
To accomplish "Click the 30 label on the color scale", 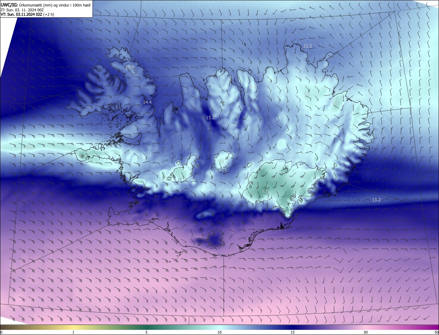I will [366, 332].
